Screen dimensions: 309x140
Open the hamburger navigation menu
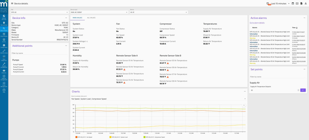[x=12, y=3]
